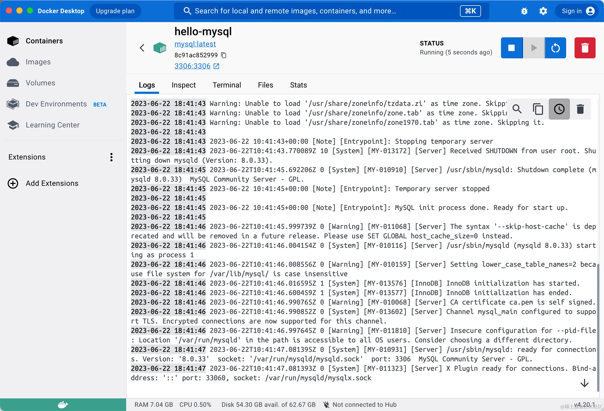Click the RAM 7.04 GB status text
This screenshot has width=604, height=411.
[154, 405]
